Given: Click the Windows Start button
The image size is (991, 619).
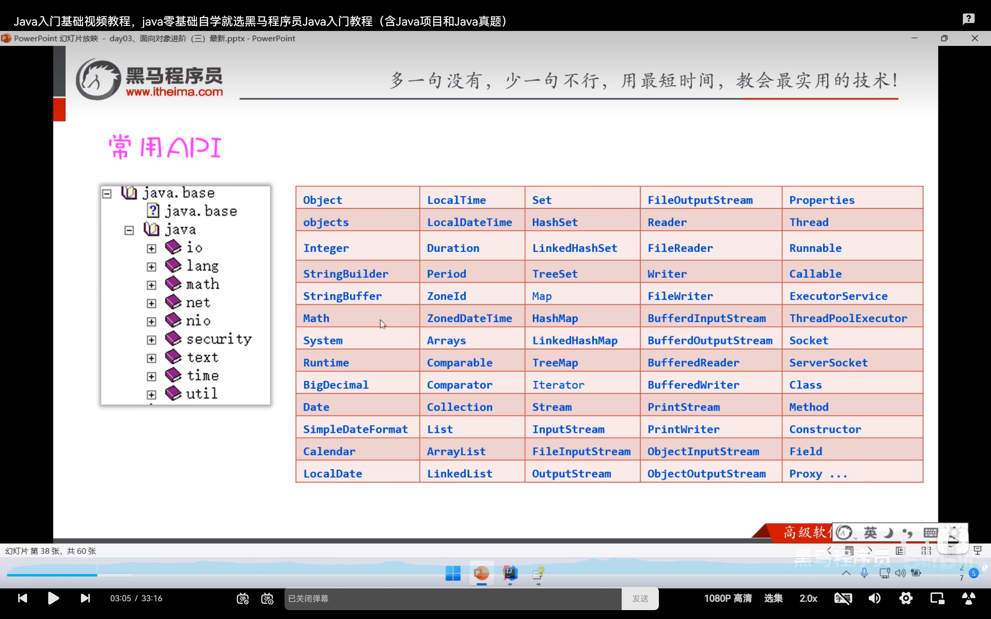Looking at the screenshot, I should [453, 573].
